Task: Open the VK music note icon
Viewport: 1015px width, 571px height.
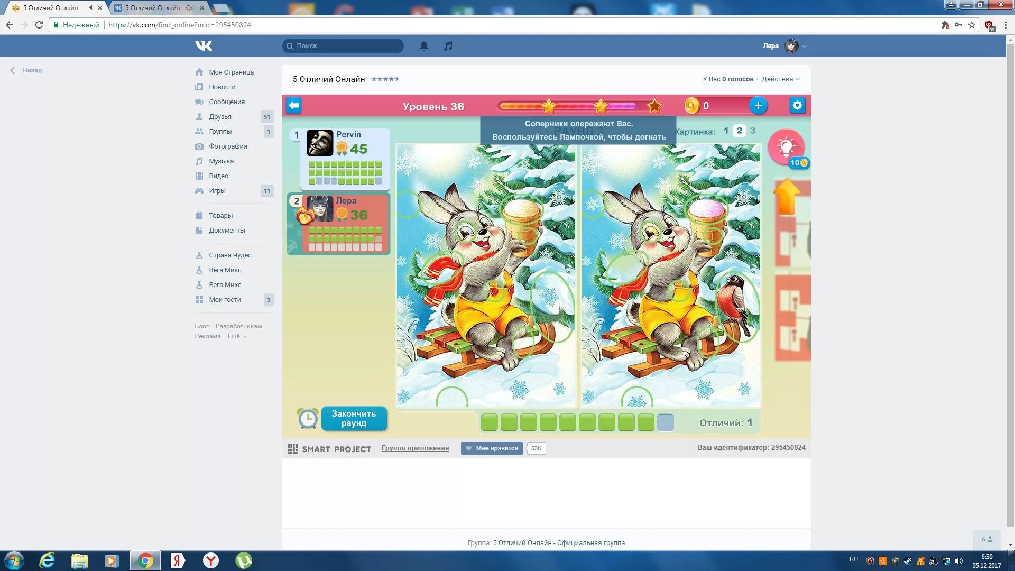Action: click(448, 46)
